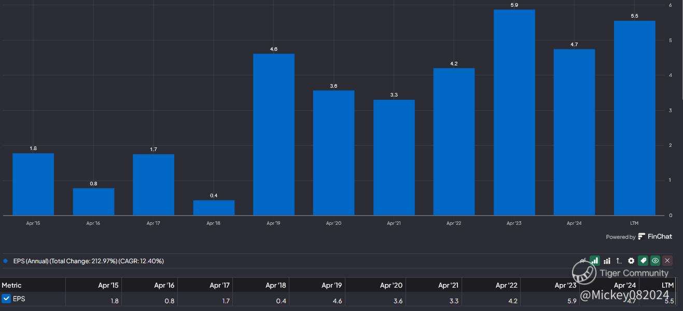
Task: Remove the EPS series with the X
Action: 667,261
